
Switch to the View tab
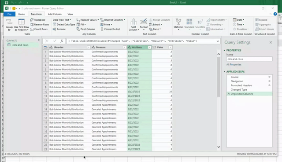(70, 14)
